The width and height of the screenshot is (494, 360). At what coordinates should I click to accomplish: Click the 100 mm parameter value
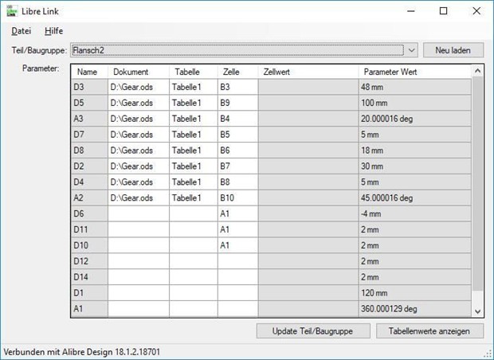pos(415,103)
